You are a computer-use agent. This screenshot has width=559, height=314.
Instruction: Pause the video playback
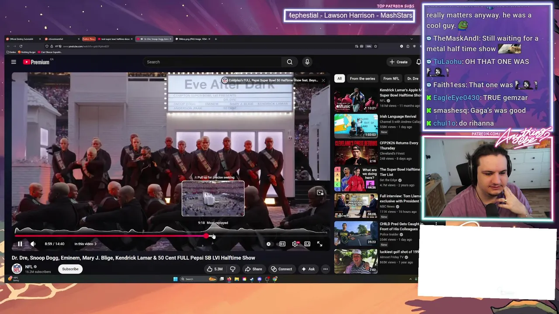(20, 244)
